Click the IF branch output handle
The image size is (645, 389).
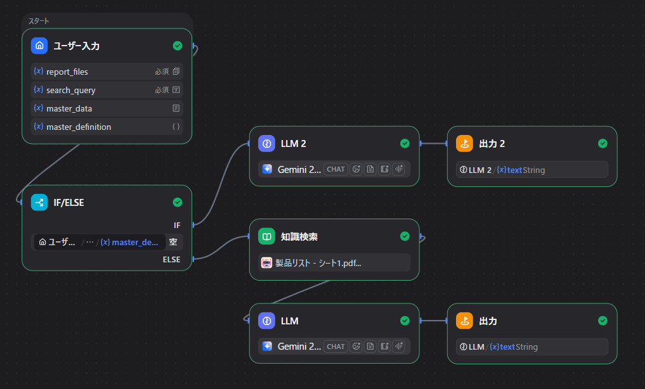coord(193,224)
